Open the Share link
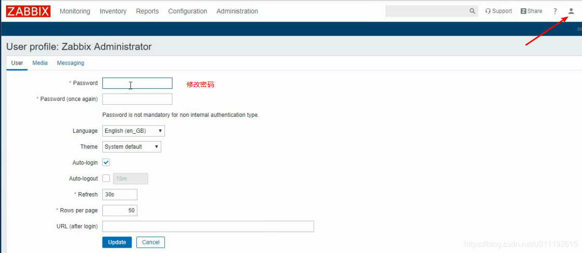This screenshot has width=582, height=253. pos(531,11)
